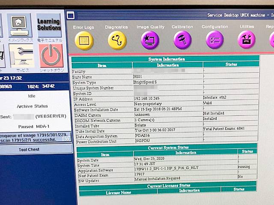This screenshot has width=274, height=205.
Task: Click the DICOM Network Cameras row label
Action: coord(98,120)
